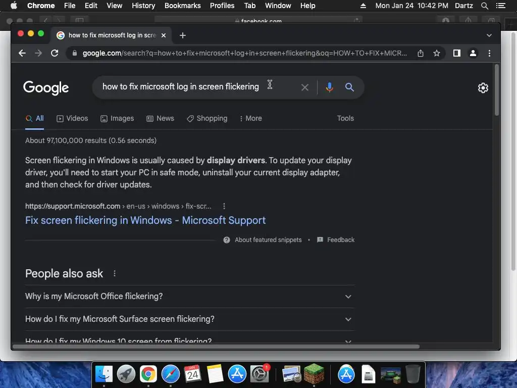Open Google Chrome from the Dock
The image size is (517, 388).
148,374
